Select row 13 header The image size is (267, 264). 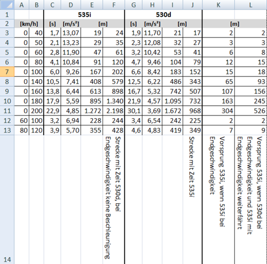click(x=7, y=130)
